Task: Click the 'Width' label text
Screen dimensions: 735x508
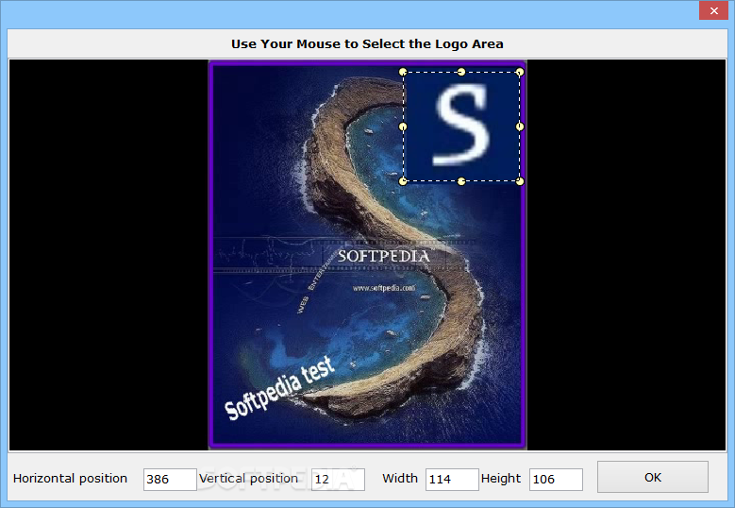Action: (400, 479)
